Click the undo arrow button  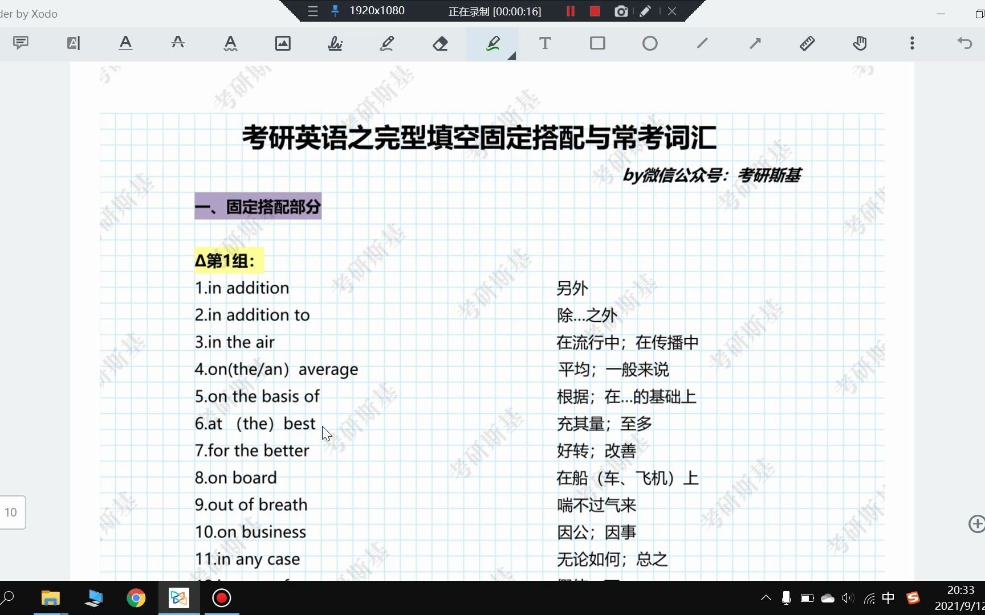pyautogui.click(x=964, y=43)
